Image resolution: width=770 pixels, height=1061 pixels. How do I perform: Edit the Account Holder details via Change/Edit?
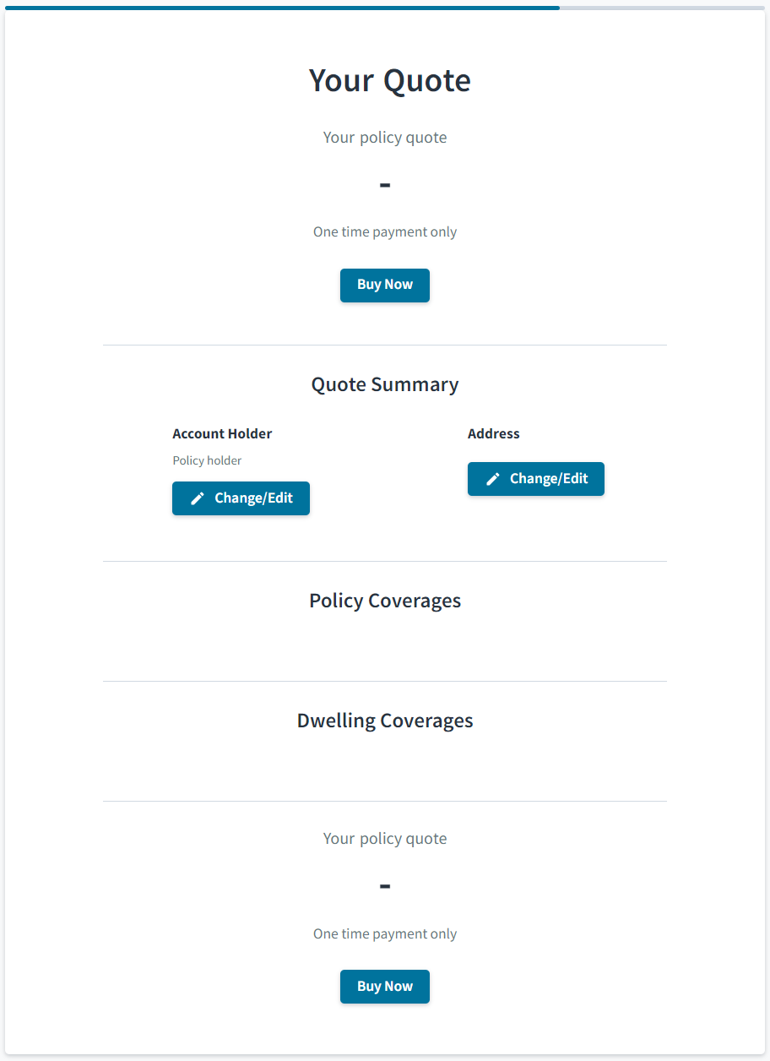pyautogui.click(x=241, y=498)
